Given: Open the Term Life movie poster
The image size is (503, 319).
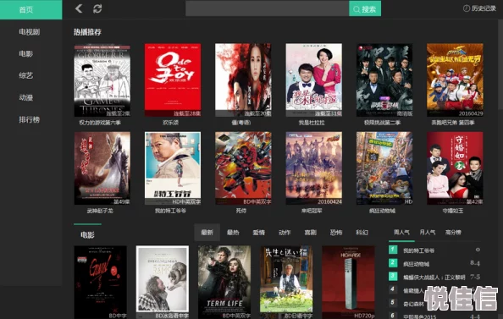Looking at the screenshot, I should pyautogui.click(x=224, y=282).
